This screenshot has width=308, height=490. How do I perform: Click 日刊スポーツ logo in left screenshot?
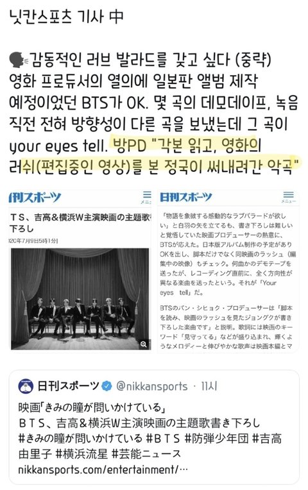point(35,198)
